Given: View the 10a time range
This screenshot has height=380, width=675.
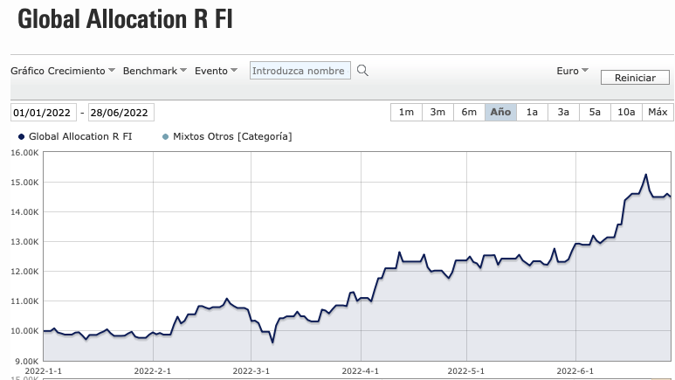Looking at the screenshot, I should (626, 112).
